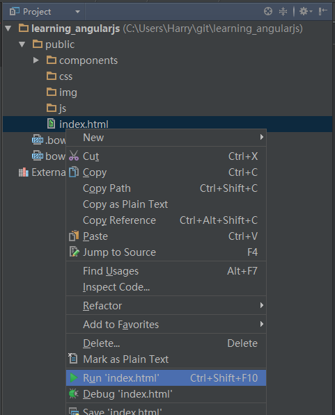Viewport: 335px width, 415px height.
Task: Click the scroll from source crosshair icon
Action: click(x=268, y=11)
